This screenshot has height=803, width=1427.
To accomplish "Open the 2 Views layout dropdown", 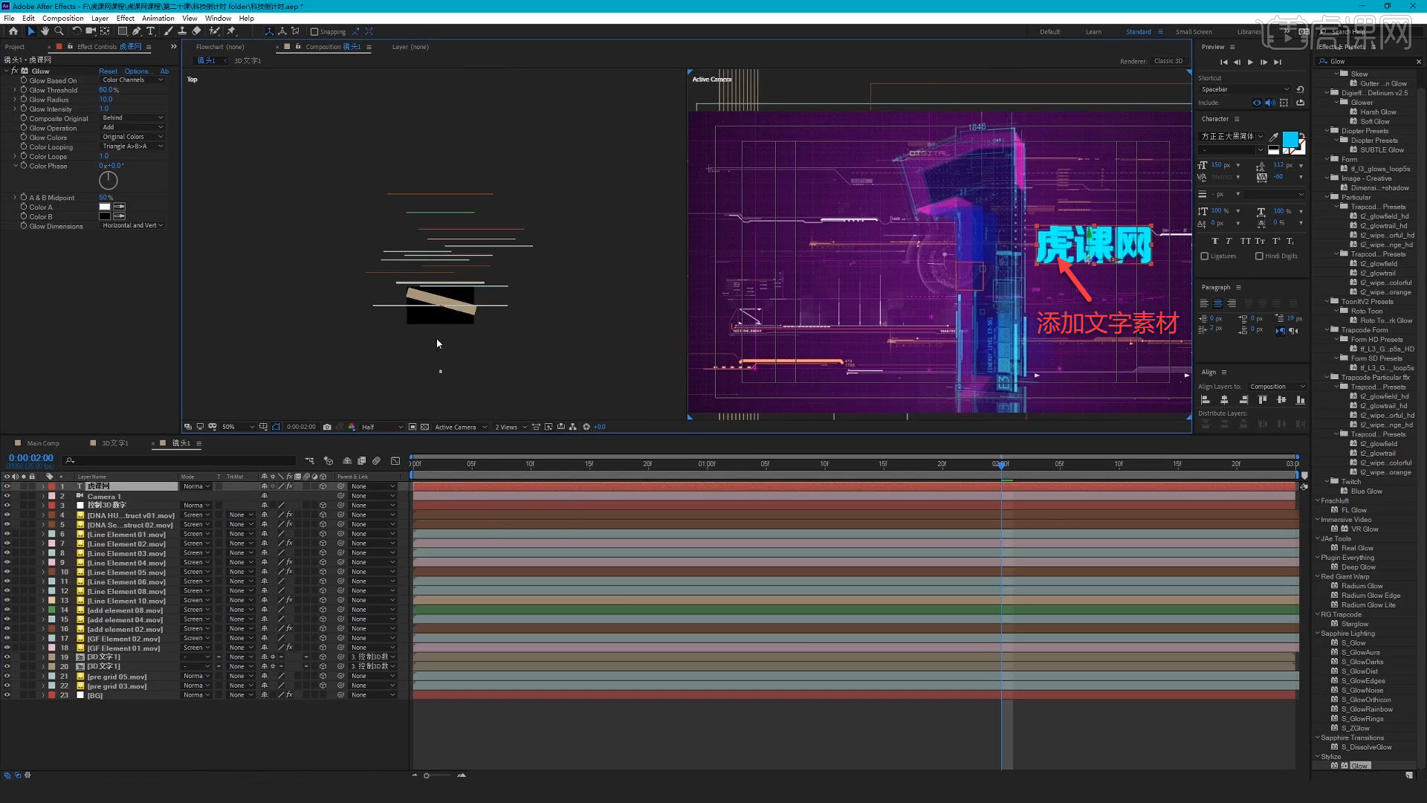I will pyautogui.click(x=511, y=427).
